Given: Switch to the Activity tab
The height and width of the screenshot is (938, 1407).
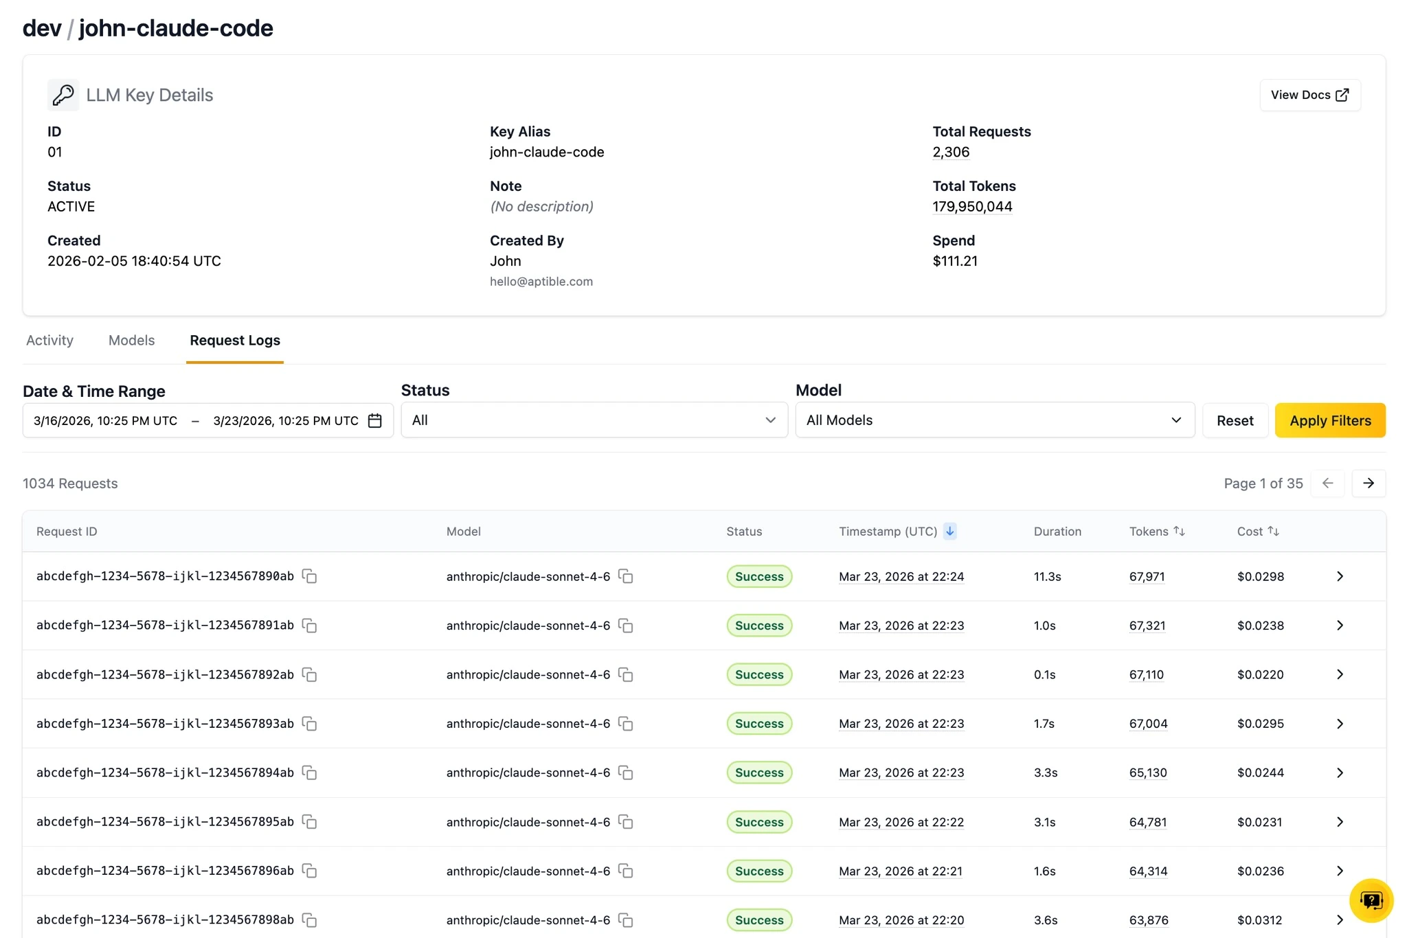Looking at the screenshot, I should [49, 341].
